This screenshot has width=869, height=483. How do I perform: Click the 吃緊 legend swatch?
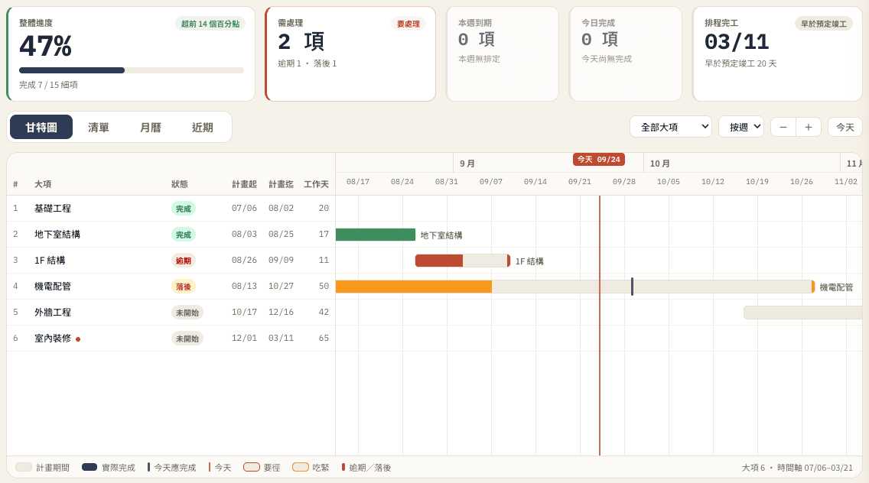click(x=301, y=467)
